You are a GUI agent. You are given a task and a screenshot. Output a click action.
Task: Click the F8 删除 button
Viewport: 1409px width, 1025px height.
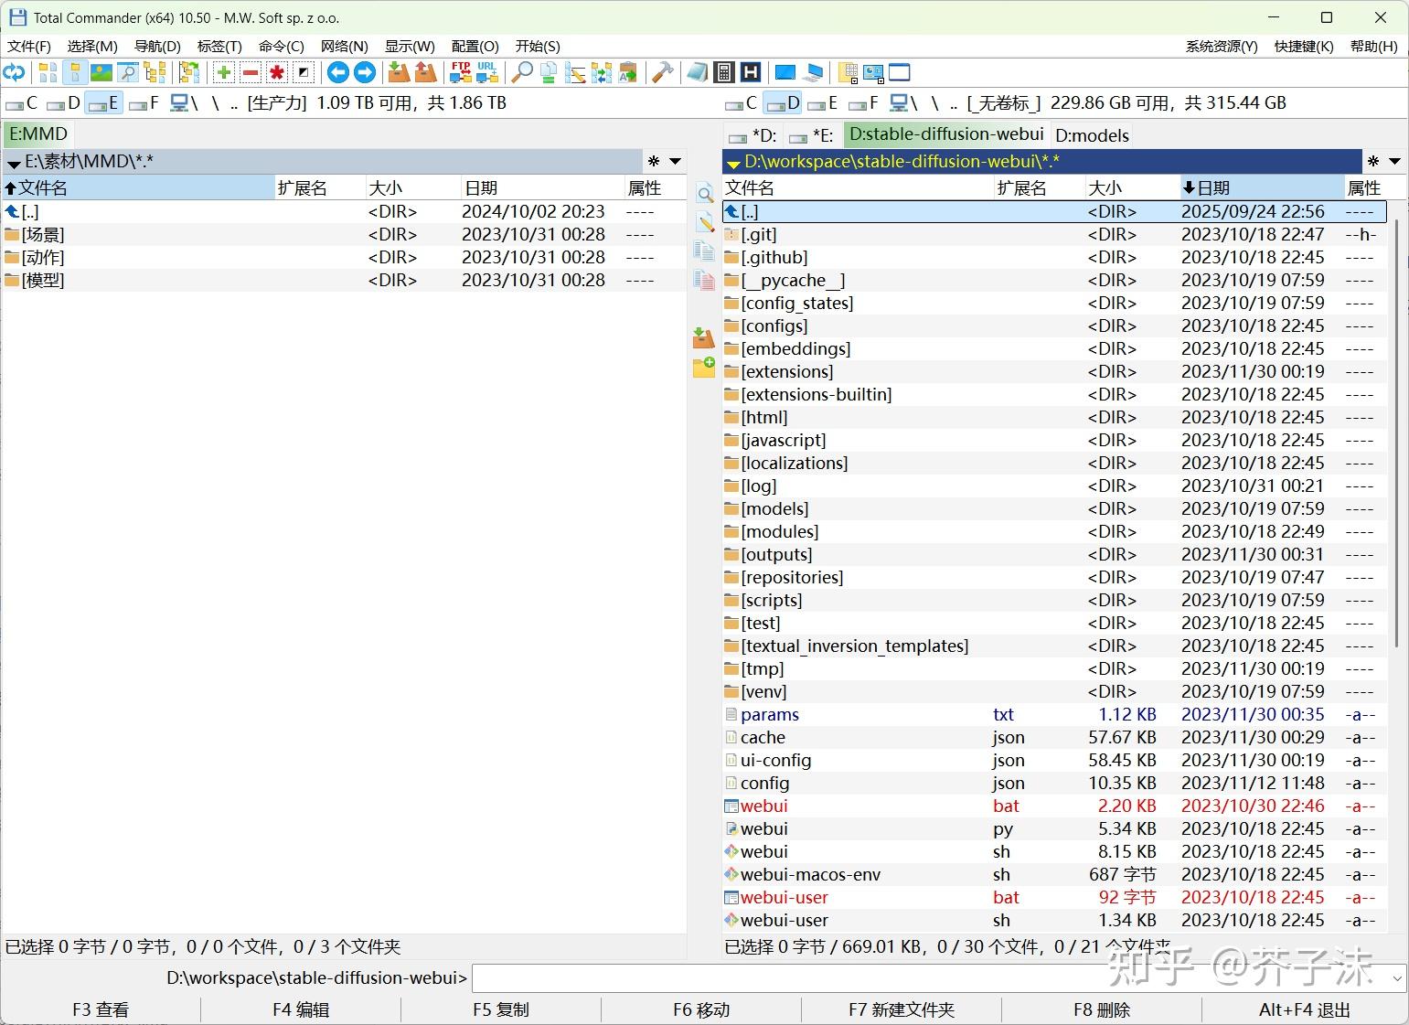[x=1102, y=1009]
